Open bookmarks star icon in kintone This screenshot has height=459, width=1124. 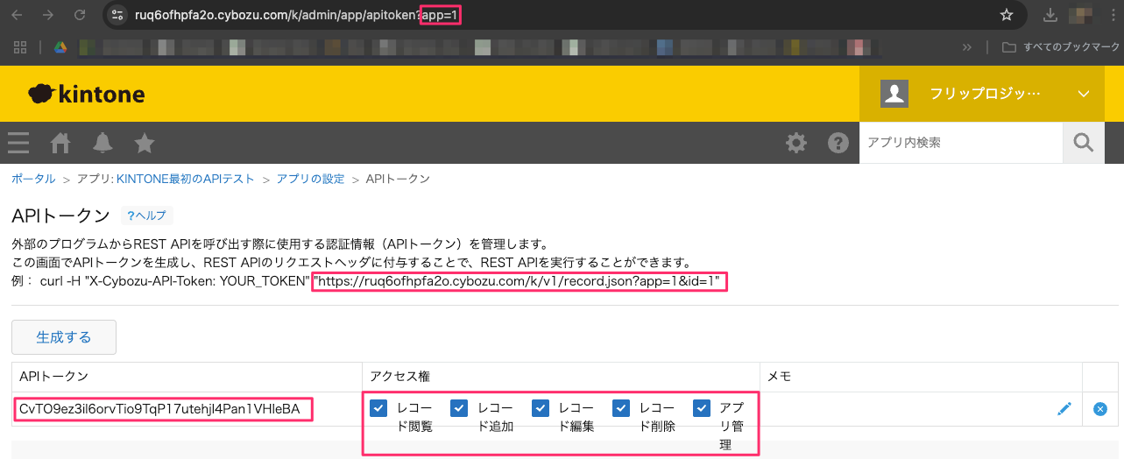tap(145, 143)
